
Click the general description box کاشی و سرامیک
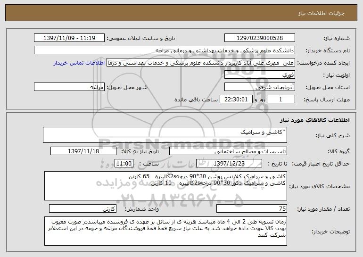165,135
